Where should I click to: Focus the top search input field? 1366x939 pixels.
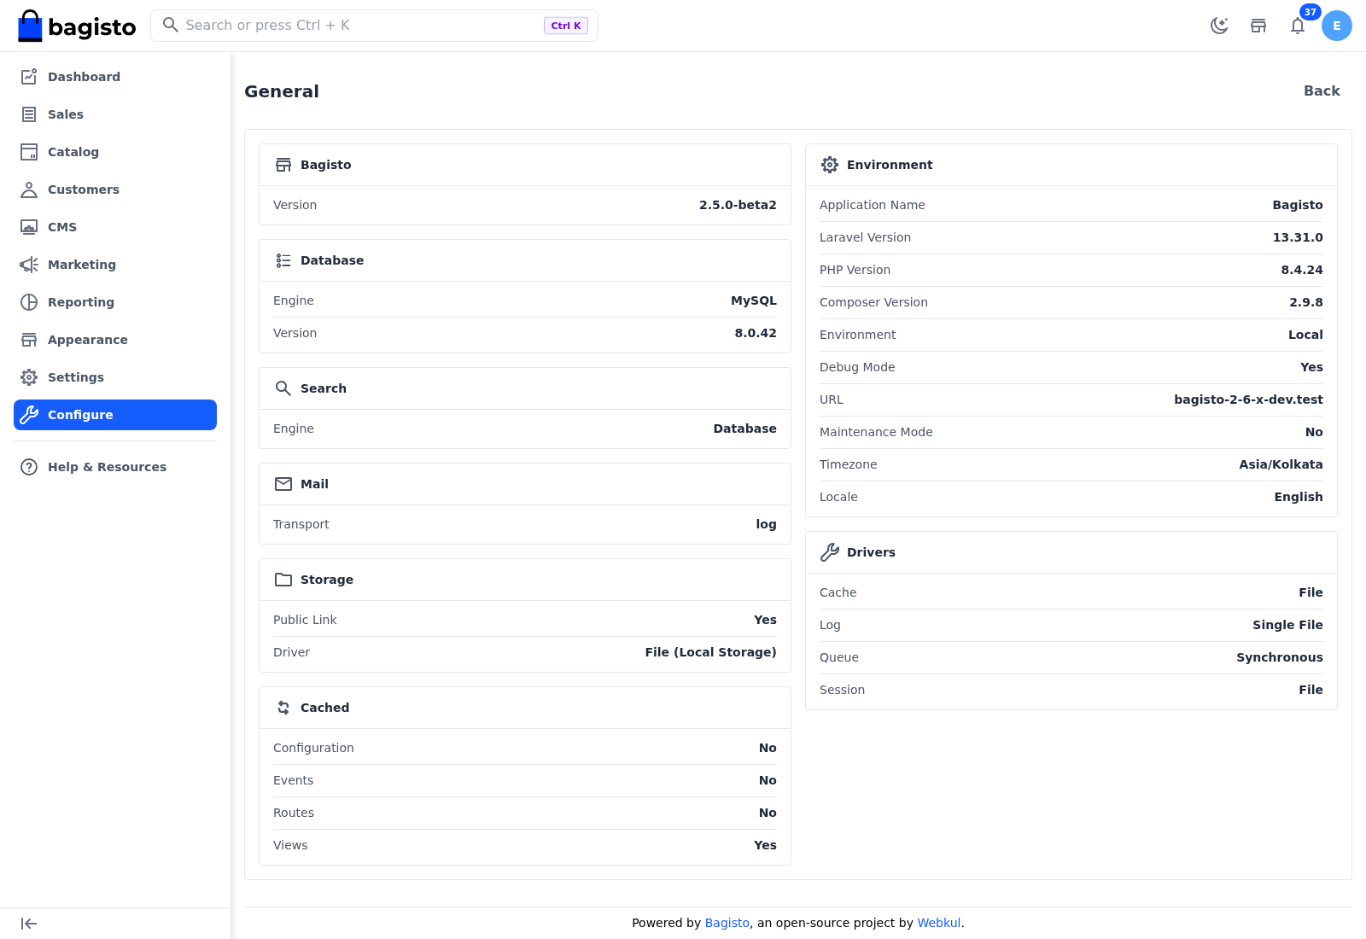(x=374, y=26)
